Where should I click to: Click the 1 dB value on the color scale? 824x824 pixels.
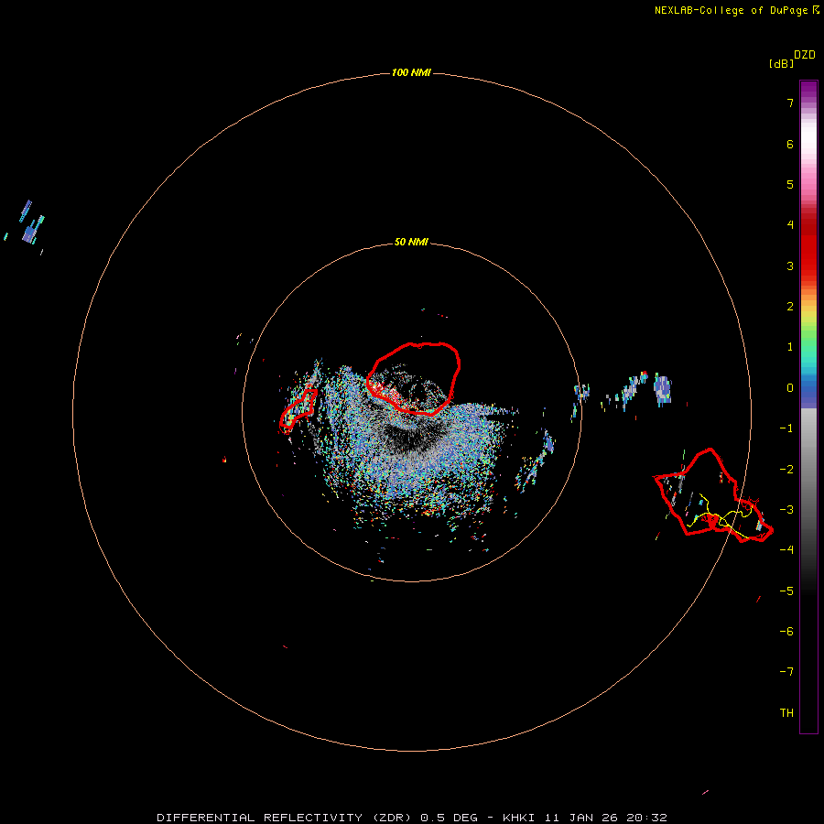[x=790, y=347]
